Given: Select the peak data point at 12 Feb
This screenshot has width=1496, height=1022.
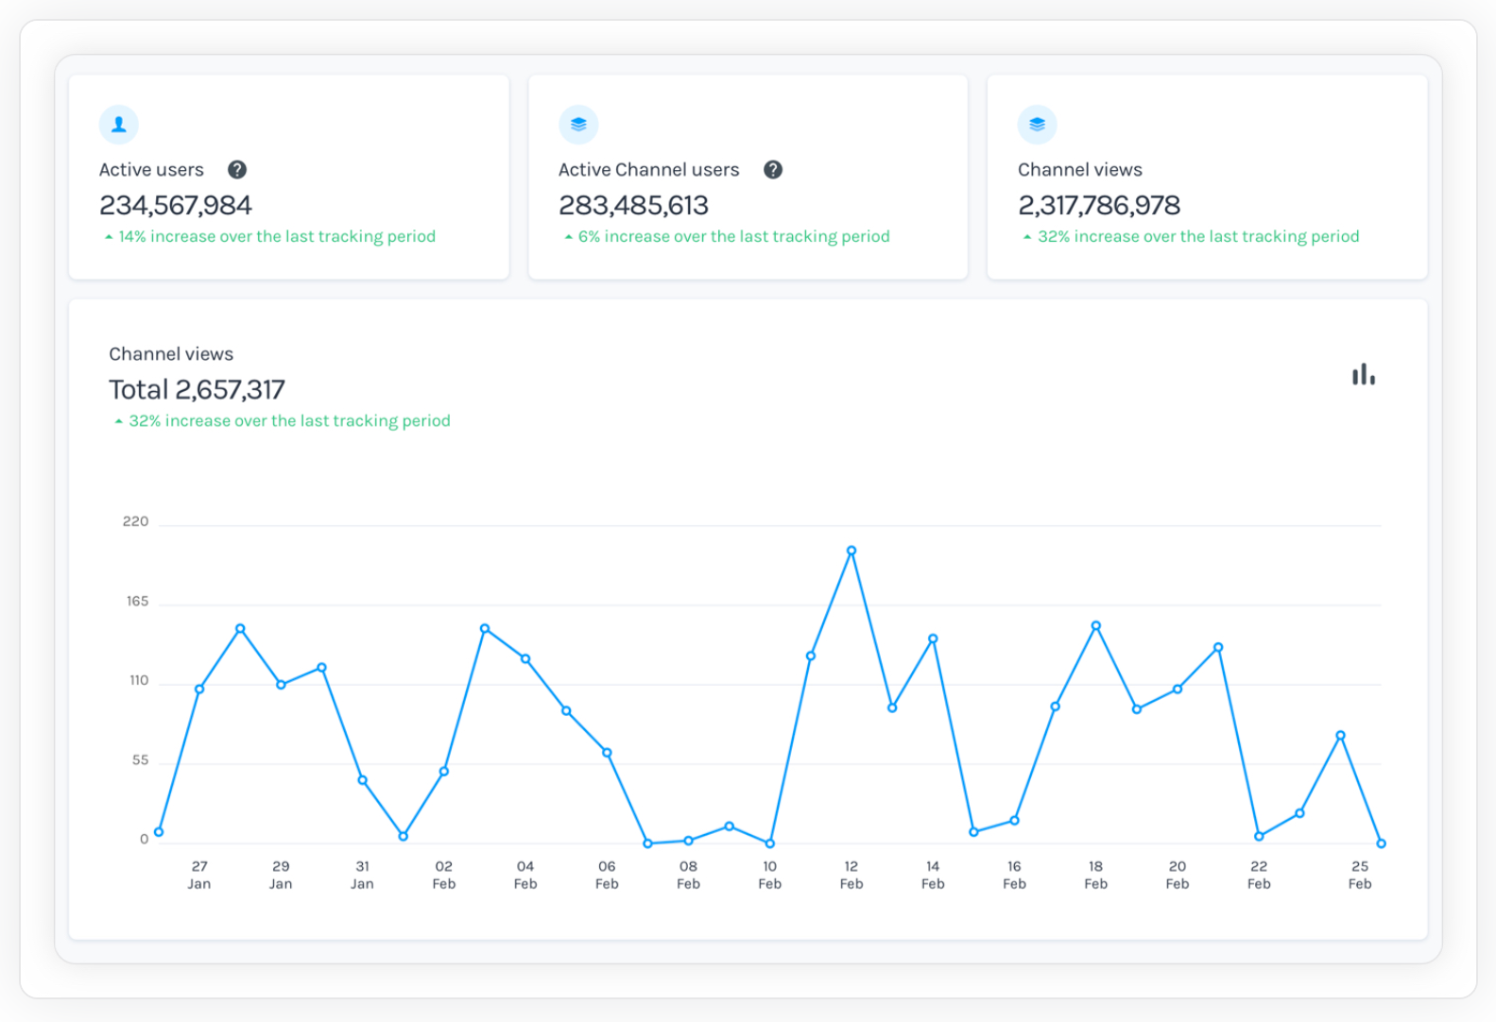Looking at the screenshot, I should [851, 551].
